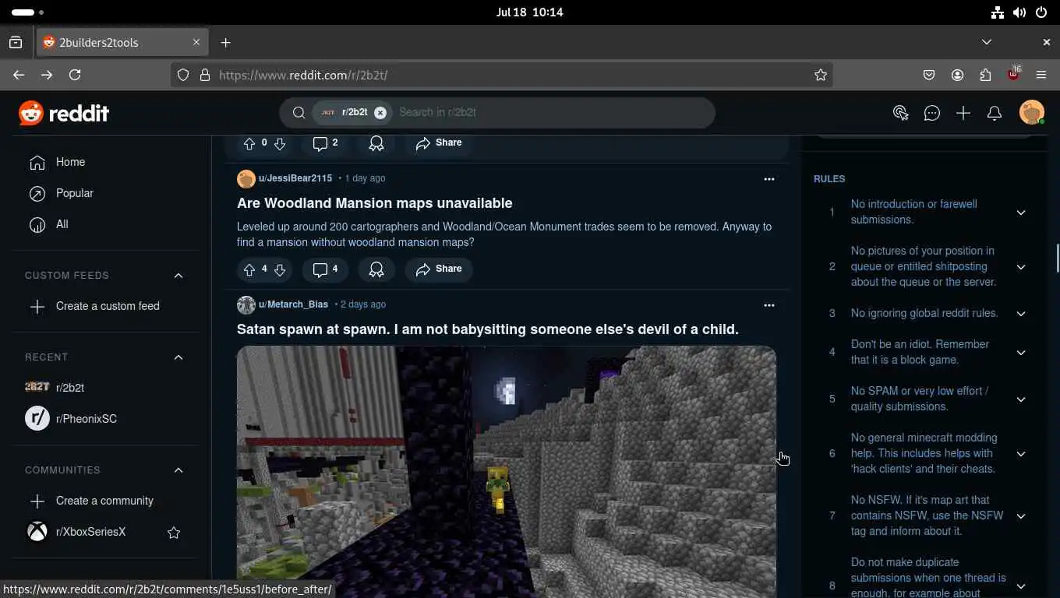The image size is (1060, 598).
Task: Go back in browser history
Action: pos(19,75)
